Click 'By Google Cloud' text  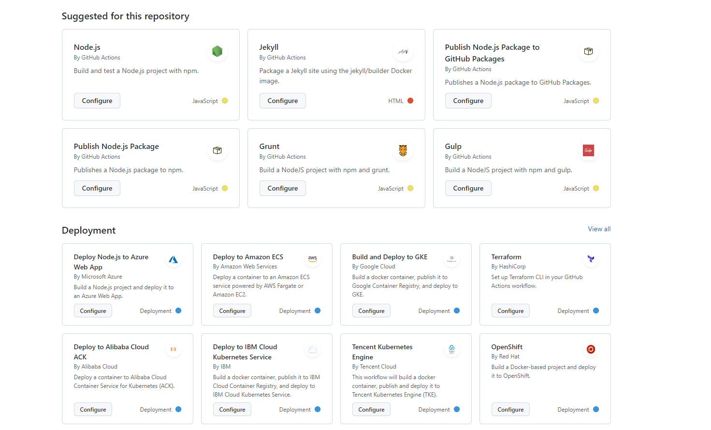click(x=374, y=267)
